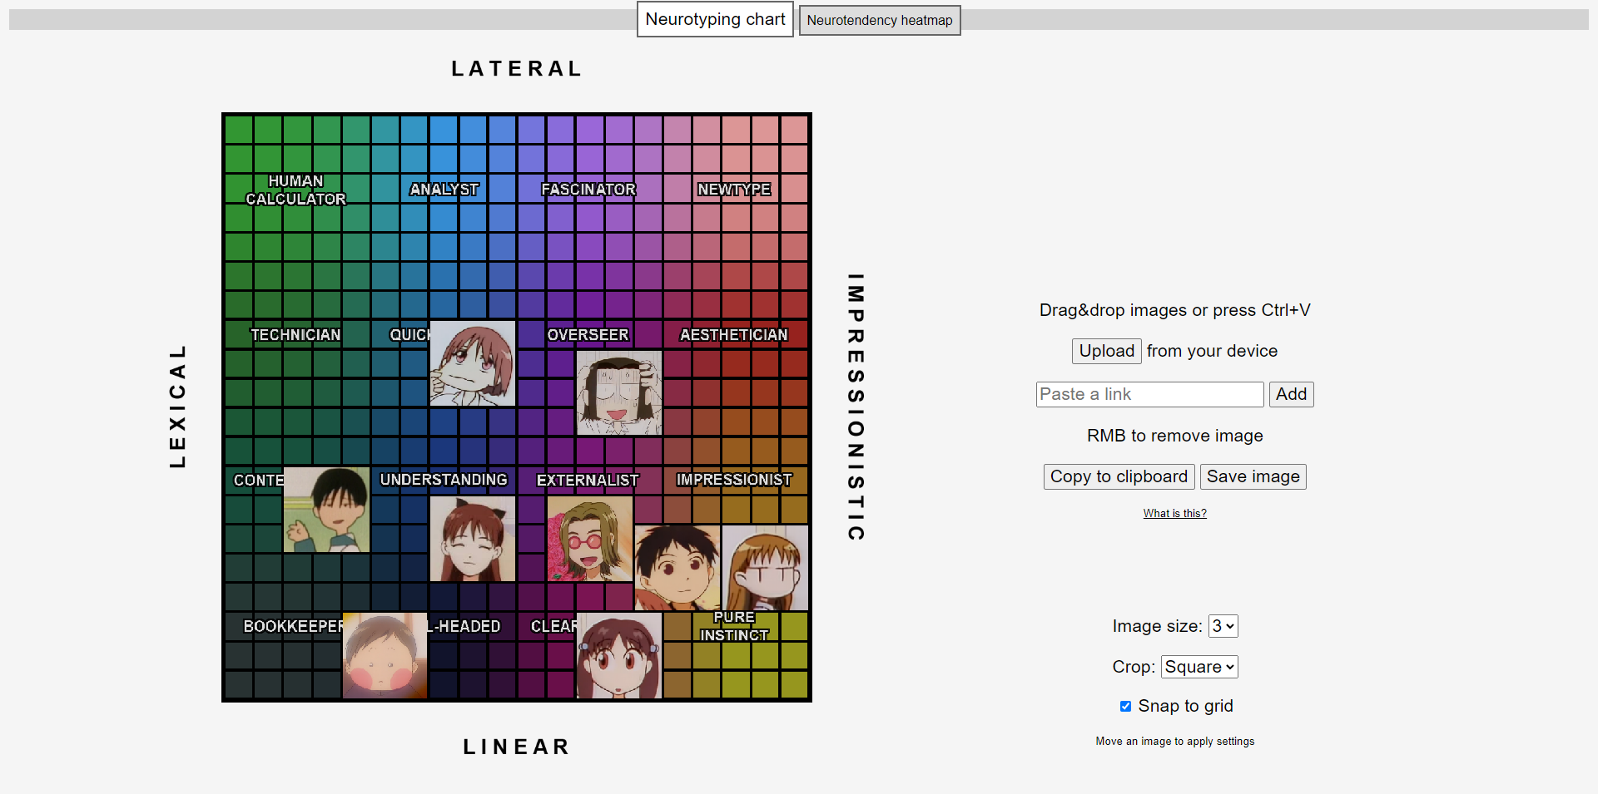Click the Upload button
The image size is (1598, 794).
(1106, 351)
